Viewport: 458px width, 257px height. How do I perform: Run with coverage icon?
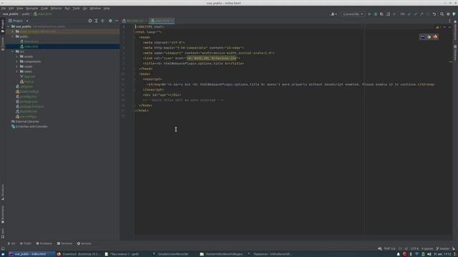(x=381, y=14)
